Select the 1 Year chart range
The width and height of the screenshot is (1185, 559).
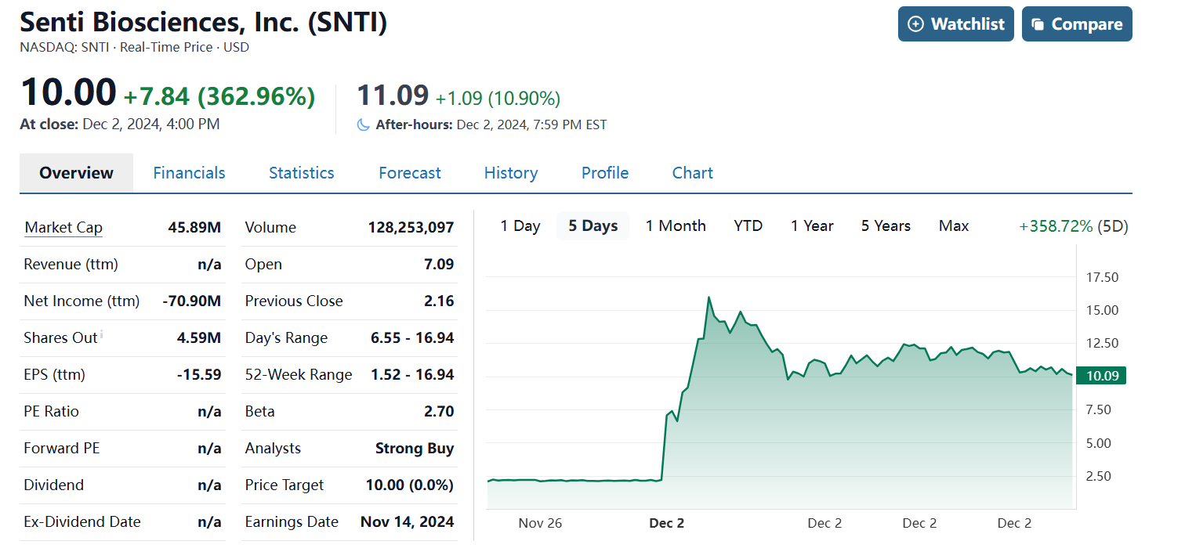(x=811, y=226)
